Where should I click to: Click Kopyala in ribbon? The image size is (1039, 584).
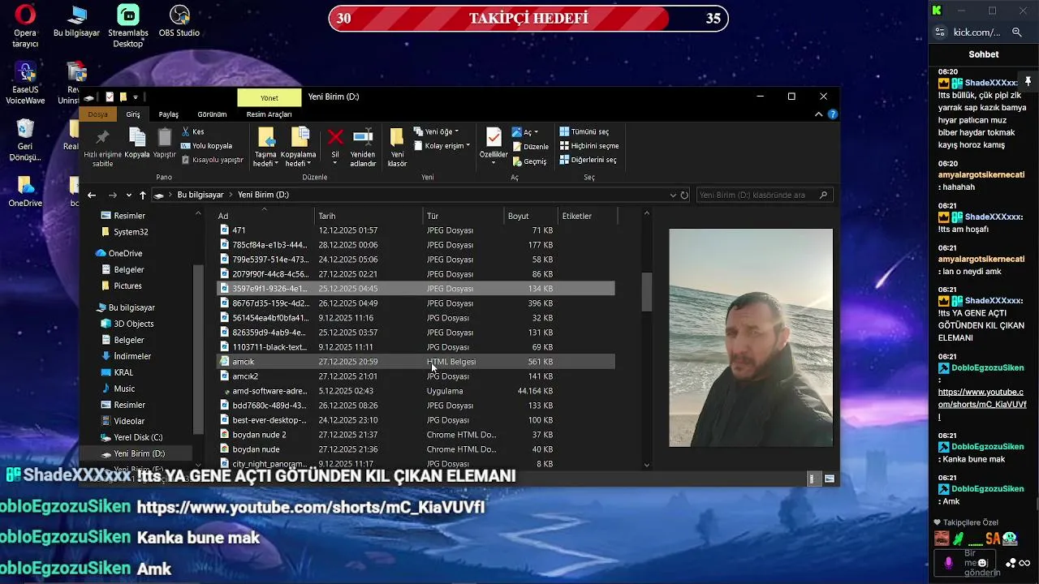pyautogui.click(x=137, y=143)
